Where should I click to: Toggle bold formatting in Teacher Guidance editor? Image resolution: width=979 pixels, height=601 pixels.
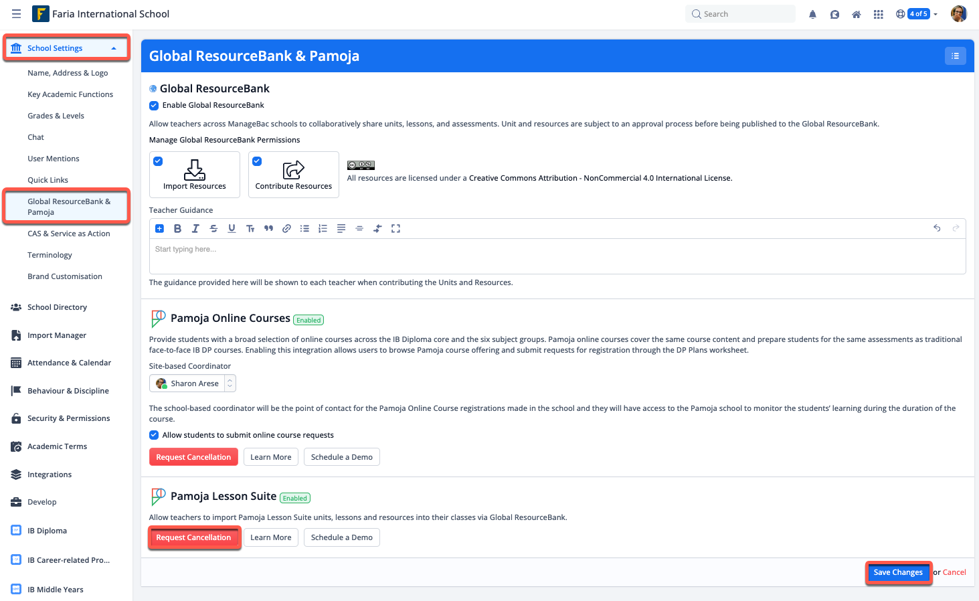pos(177,228)
